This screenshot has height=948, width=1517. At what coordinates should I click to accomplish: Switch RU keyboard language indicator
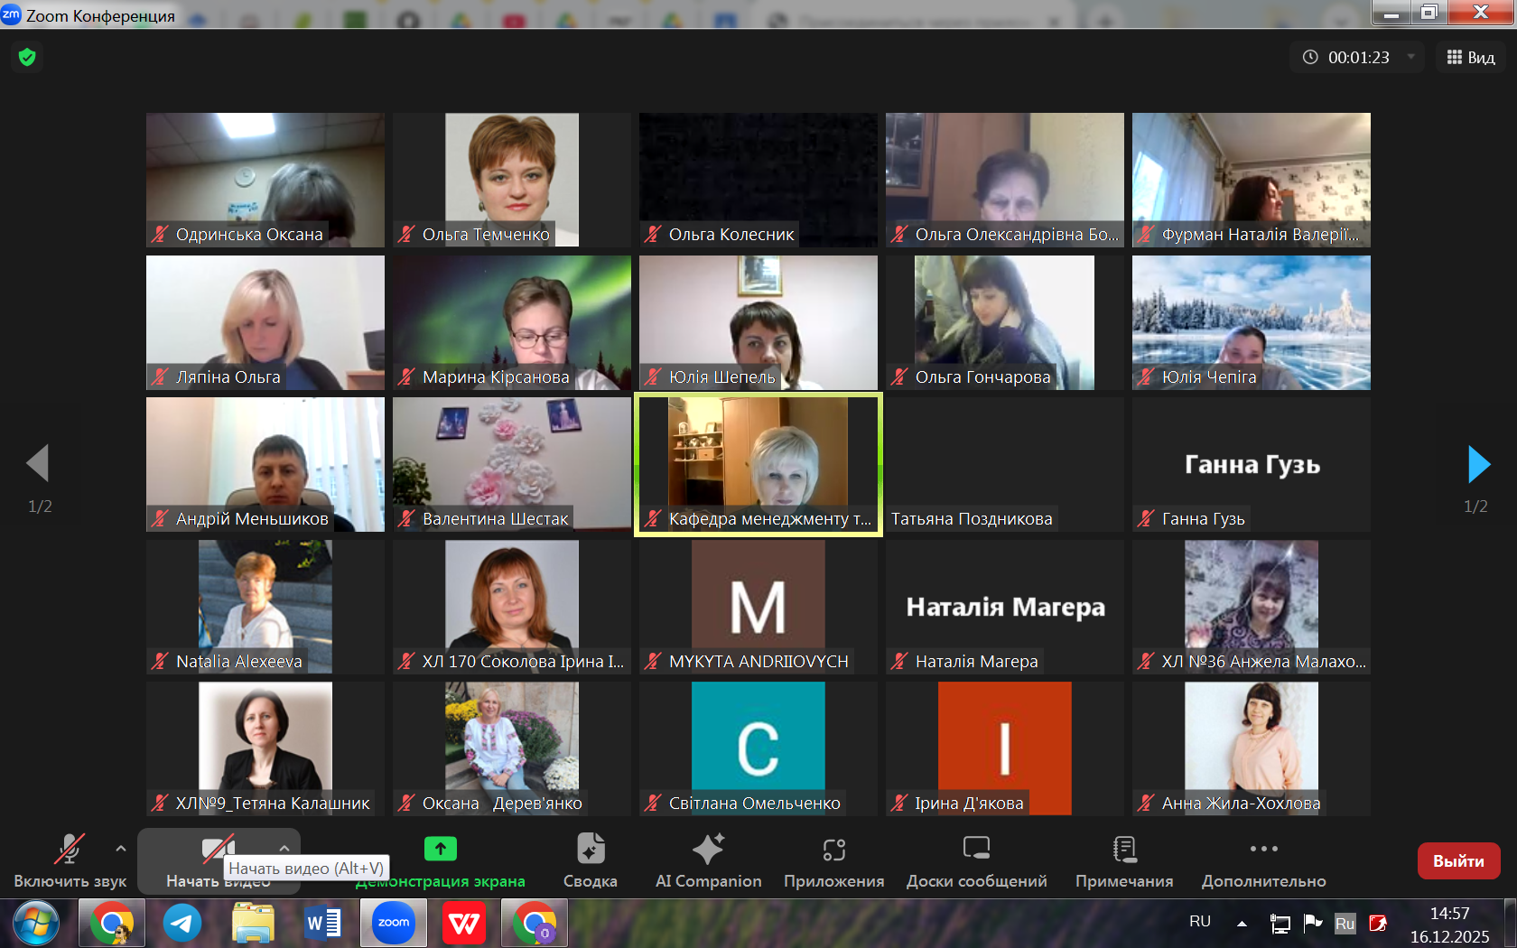1199,922
